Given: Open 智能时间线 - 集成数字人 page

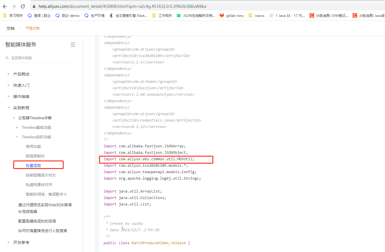Looking at the screenshot, I should pos(46,194).
